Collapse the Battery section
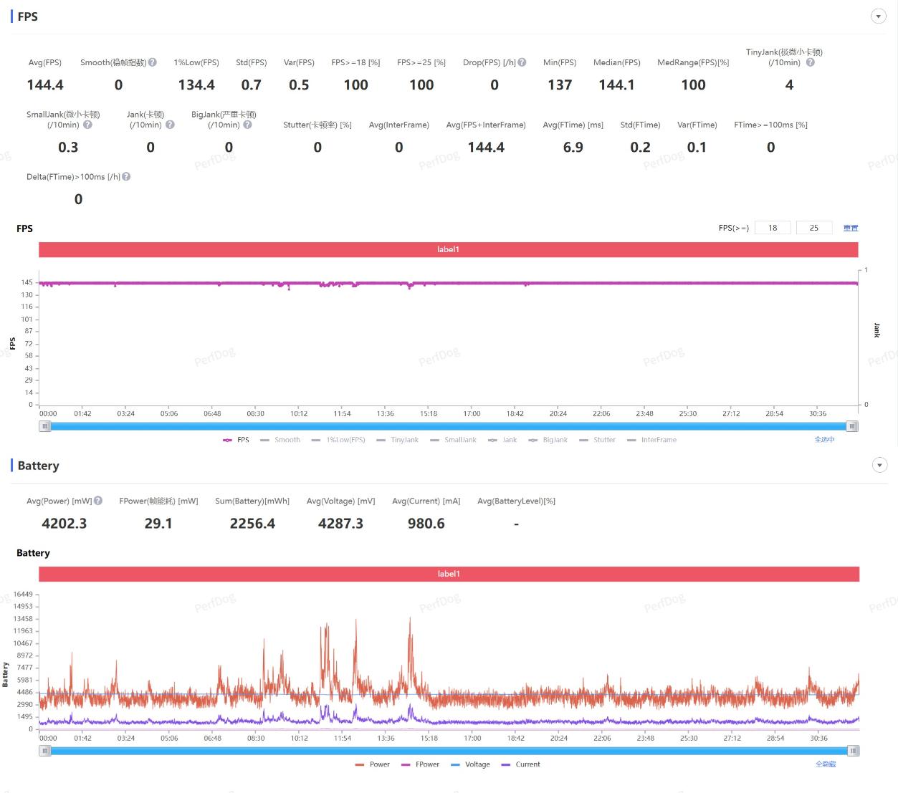The height and width of the screenshot is (793, 898). [879, 466]
